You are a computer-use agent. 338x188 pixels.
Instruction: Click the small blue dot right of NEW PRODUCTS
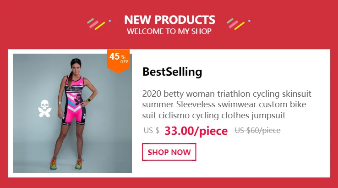(249, 21)
